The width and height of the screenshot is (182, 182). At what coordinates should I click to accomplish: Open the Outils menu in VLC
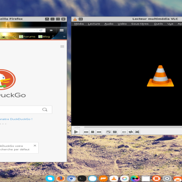(x=158, y=24)
